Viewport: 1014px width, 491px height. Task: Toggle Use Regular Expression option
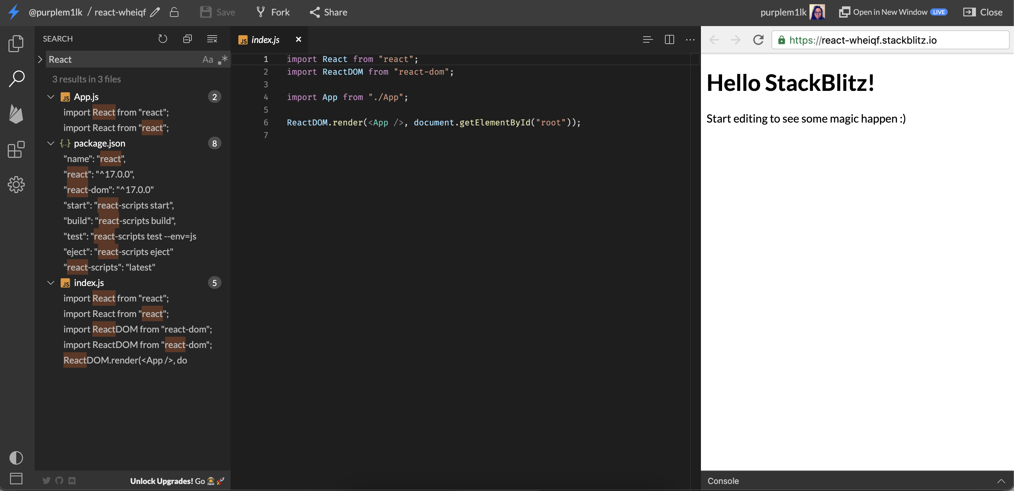tap(223, 60)
